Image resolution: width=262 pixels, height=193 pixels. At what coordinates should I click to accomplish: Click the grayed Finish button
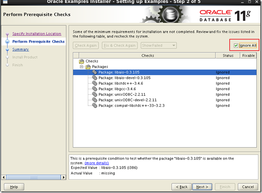coord(225,187)
